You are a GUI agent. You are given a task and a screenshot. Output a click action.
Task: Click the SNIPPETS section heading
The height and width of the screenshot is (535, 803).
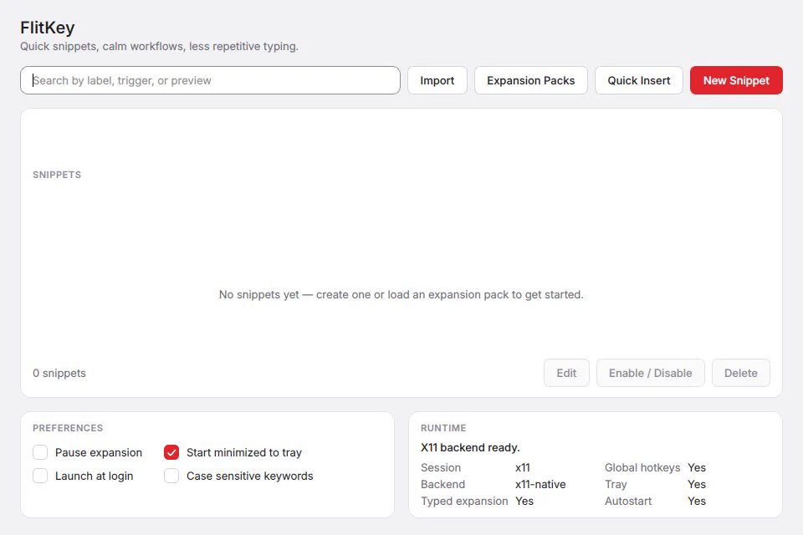(57, 175)
